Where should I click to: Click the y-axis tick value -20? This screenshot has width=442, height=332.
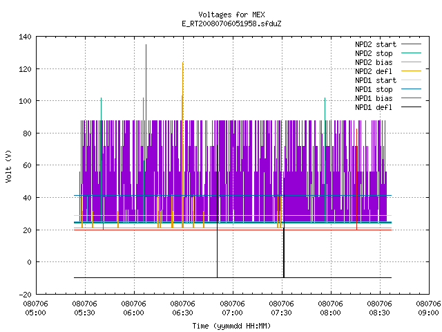pyautogui.click(x=25, y=295)
